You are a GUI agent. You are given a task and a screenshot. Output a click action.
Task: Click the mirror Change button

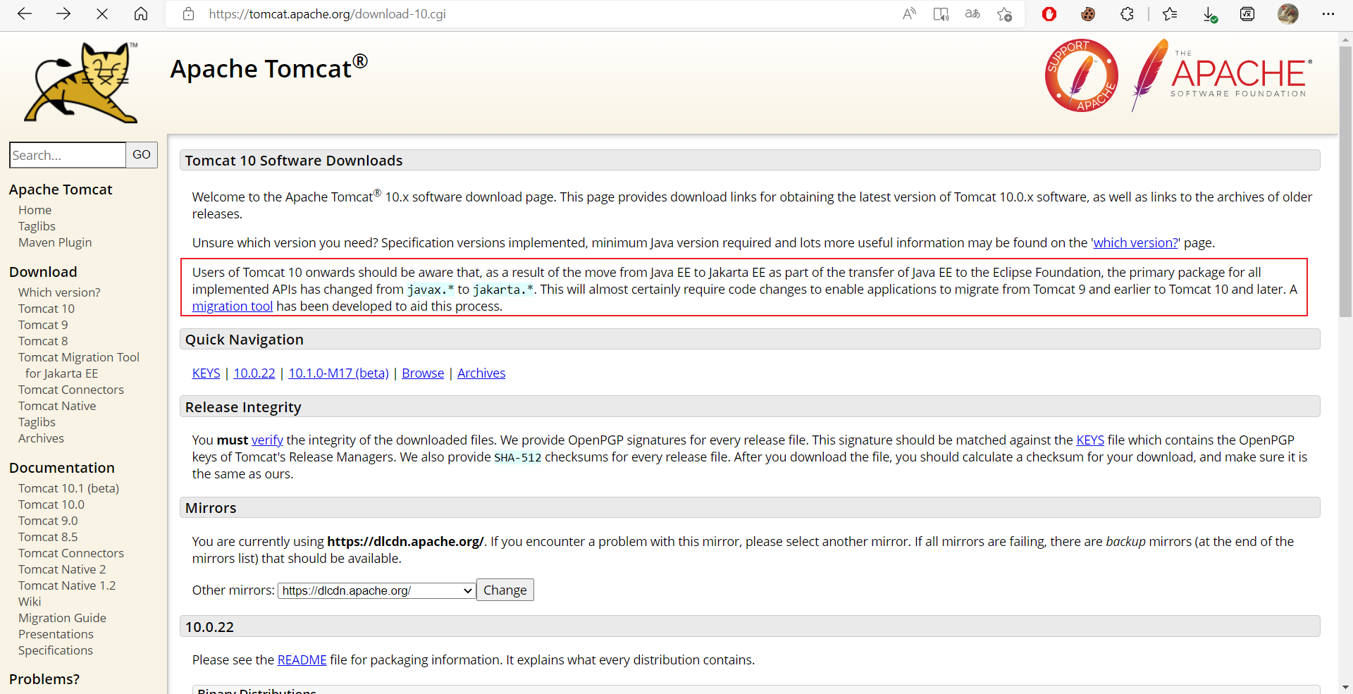click(x=505, y=590)
